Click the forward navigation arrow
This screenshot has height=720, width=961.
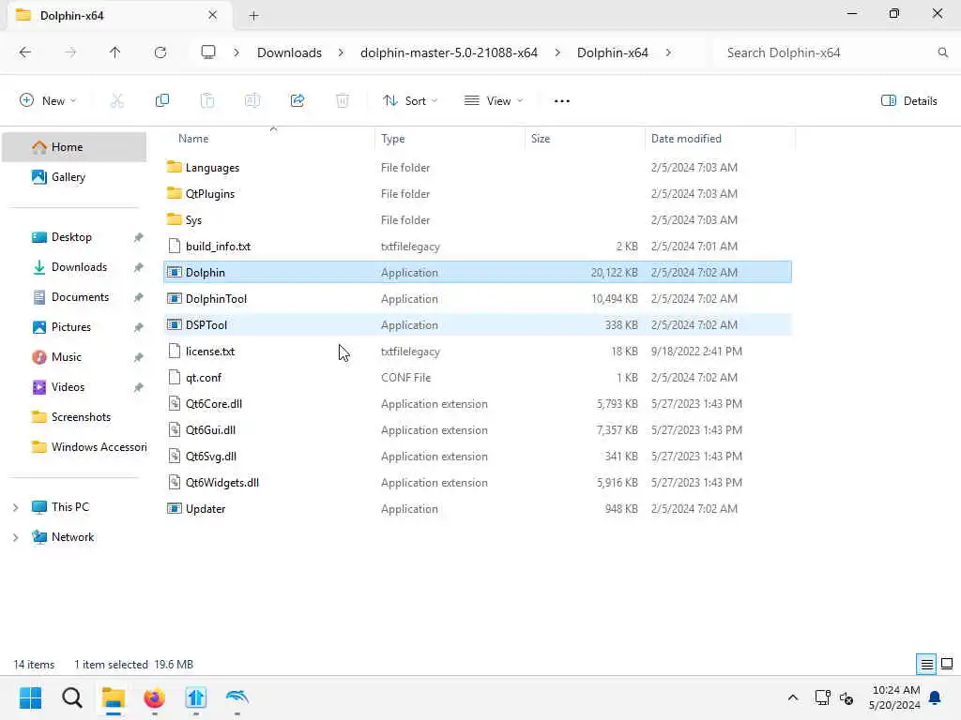[x=70, y=52]
